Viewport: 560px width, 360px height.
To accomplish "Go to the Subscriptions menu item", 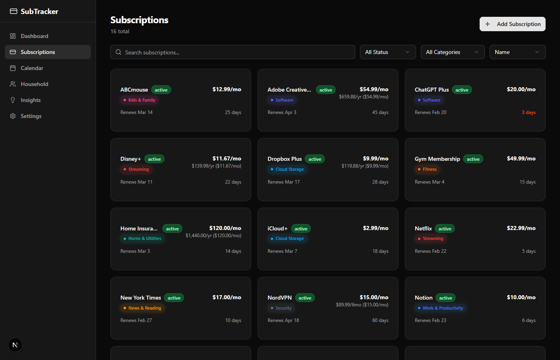I will (x=38, y=52).
